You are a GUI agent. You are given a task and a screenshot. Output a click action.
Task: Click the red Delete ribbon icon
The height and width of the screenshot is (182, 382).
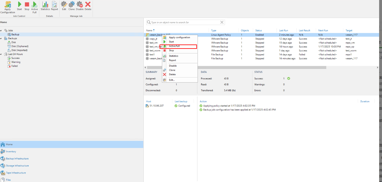coord(88,5)
